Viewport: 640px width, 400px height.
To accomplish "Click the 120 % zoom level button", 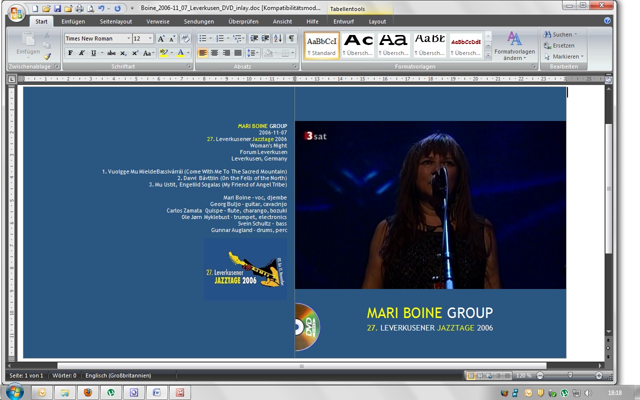I will click(x=524, y=375).
